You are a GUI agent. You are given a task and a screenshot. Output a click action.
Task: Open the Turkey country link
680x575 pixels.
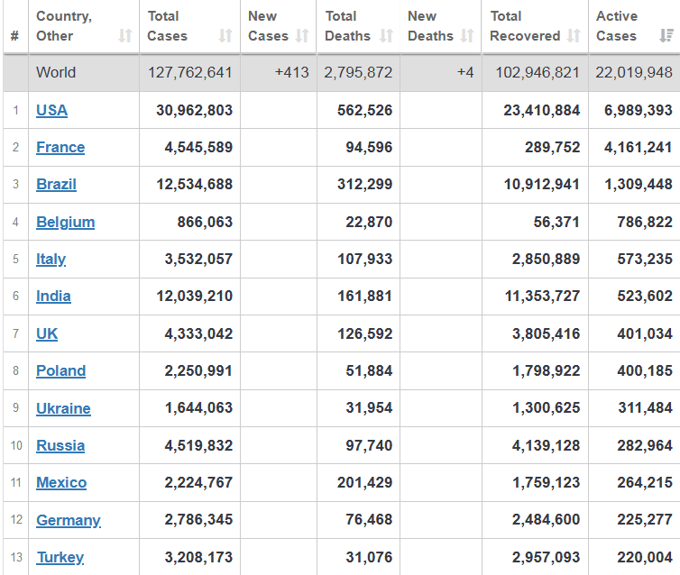click(x=60, y=557)
